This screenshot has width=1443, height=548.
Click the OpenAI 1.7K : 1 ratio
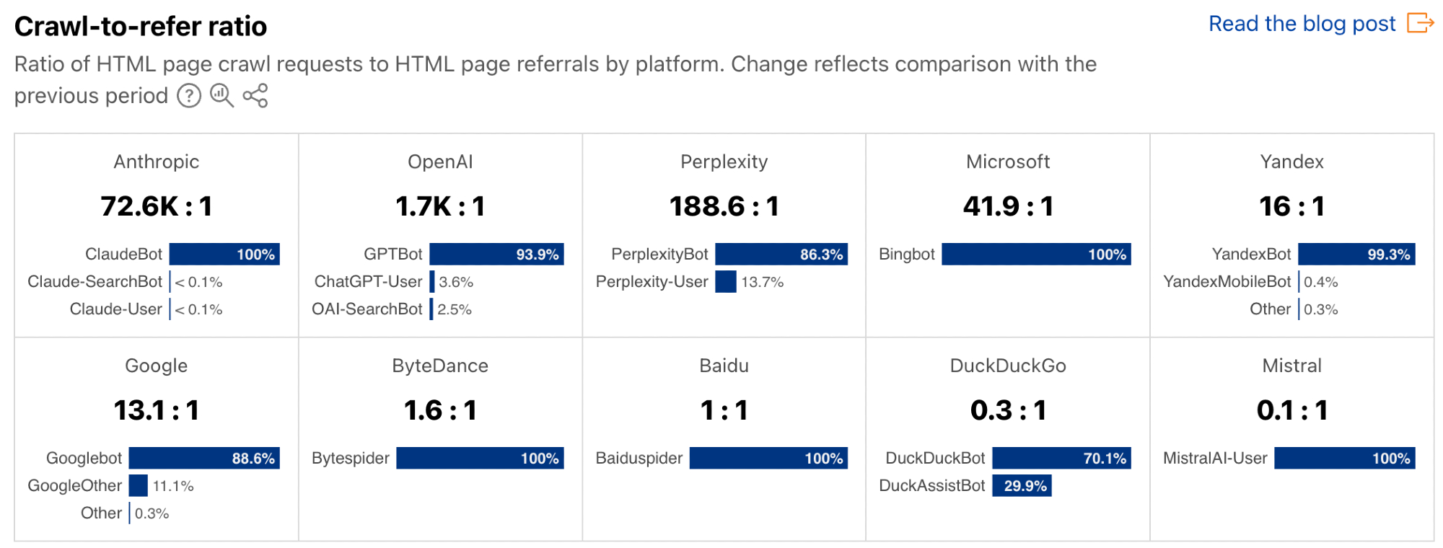click(440, 206)
